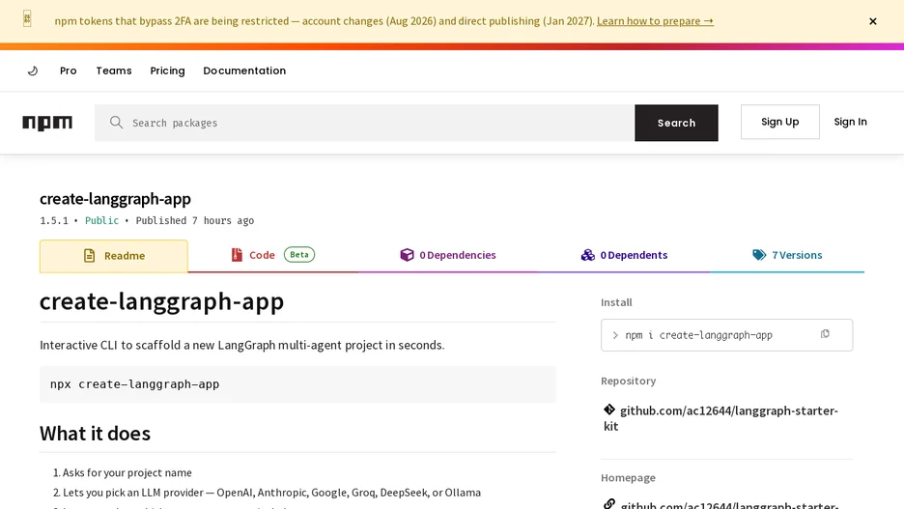Click the repository git icon
Screen dimensions: 904x509
(609, 410)
